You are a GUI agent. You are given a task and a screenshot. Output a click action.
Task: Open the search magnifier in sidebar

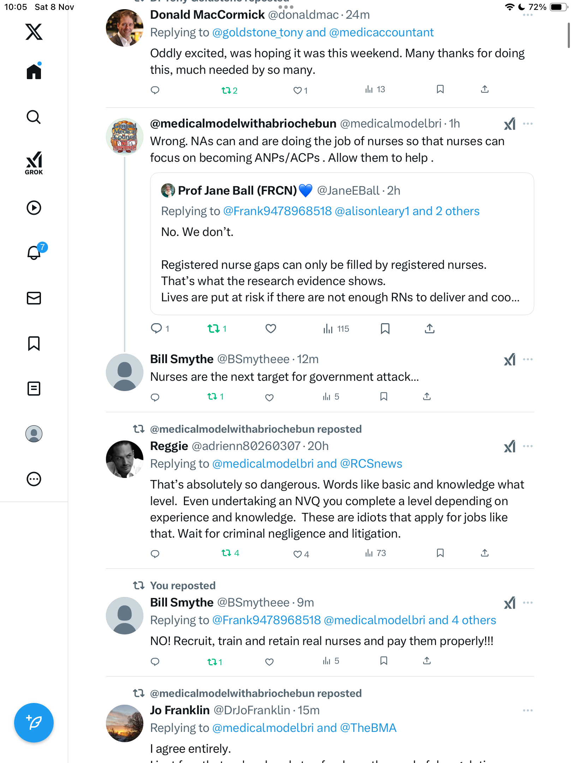click(34, 117)
